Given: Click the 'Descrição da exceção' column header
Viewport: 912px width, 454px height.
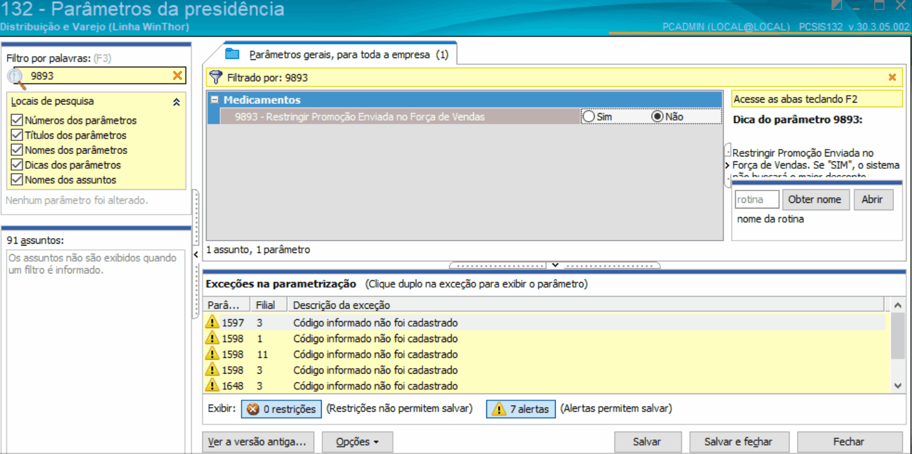Looking at the screenshot, I should pos(586,305).
